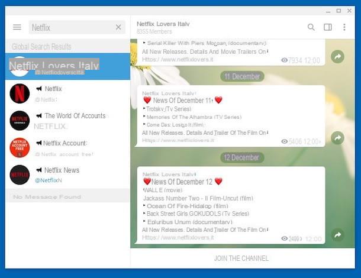361x278 pixels.
Task: Minimize the Telegram window
Action: (x=328, y=11)
